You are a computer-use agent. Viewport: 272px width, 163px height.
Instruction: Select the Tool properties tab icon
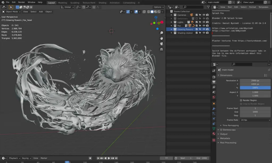coord(214,70)
